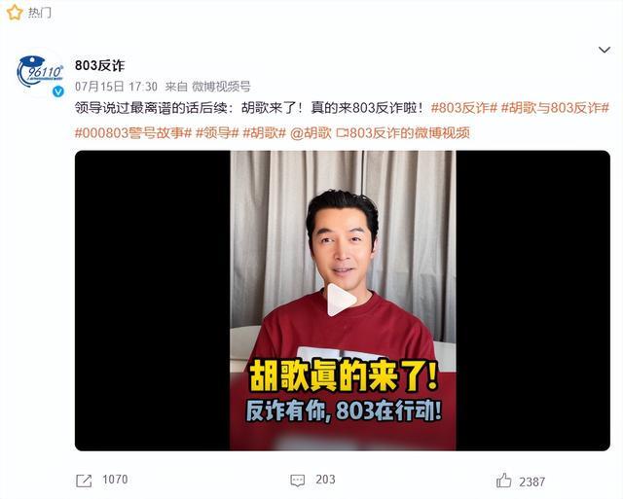623x499 pixels.
Task: Click the repost count 1070
Action: (115, 480)
